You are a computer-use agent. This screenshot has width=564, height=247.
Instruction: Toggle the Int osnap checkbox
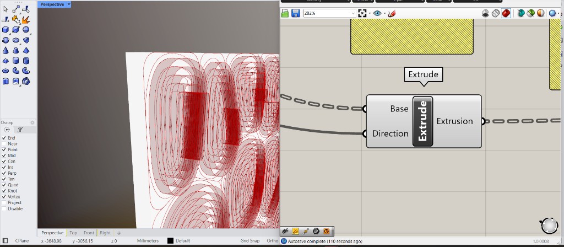tap(4, 167)
